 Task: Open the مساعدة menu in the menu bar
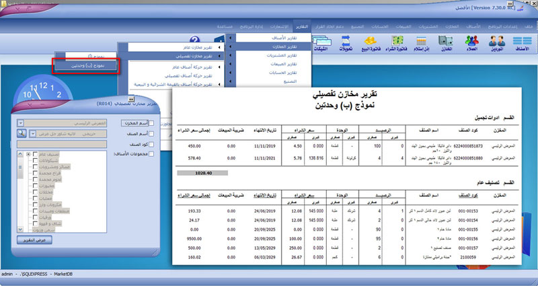(x=225, y=26)
